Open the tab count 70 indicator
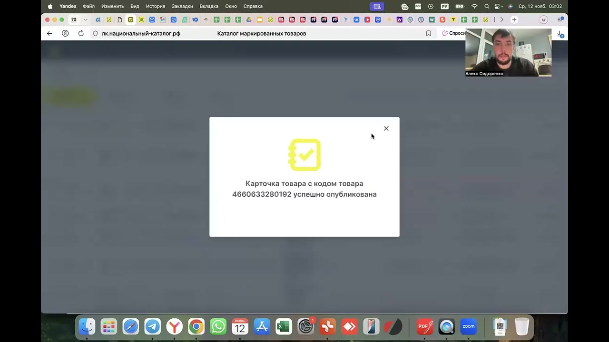This screenshot has height=342, width=609. point(74,19)
